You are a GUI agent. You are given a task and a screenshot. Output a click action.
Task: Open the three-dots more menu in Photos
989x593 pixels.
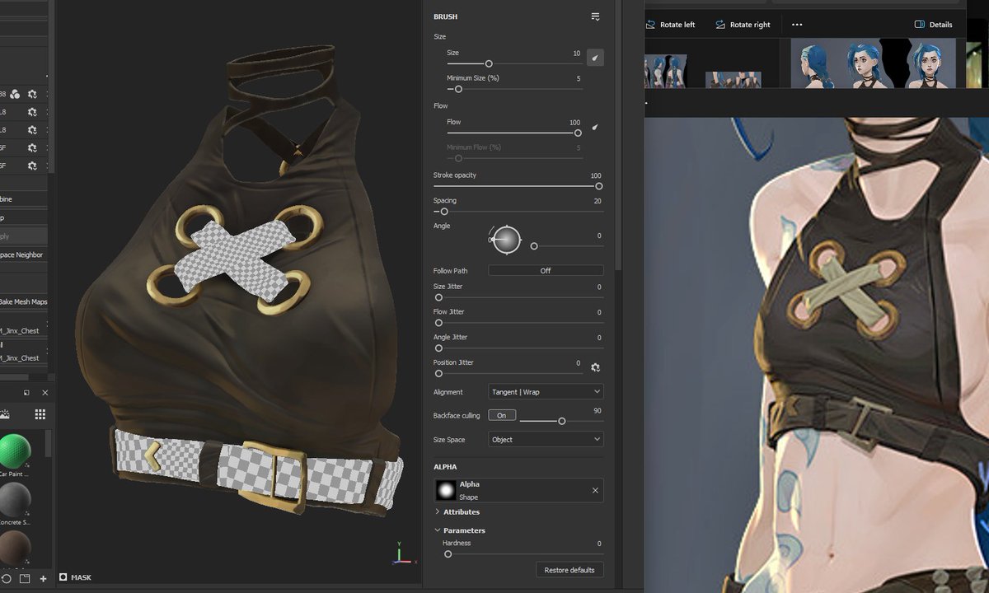797,25
